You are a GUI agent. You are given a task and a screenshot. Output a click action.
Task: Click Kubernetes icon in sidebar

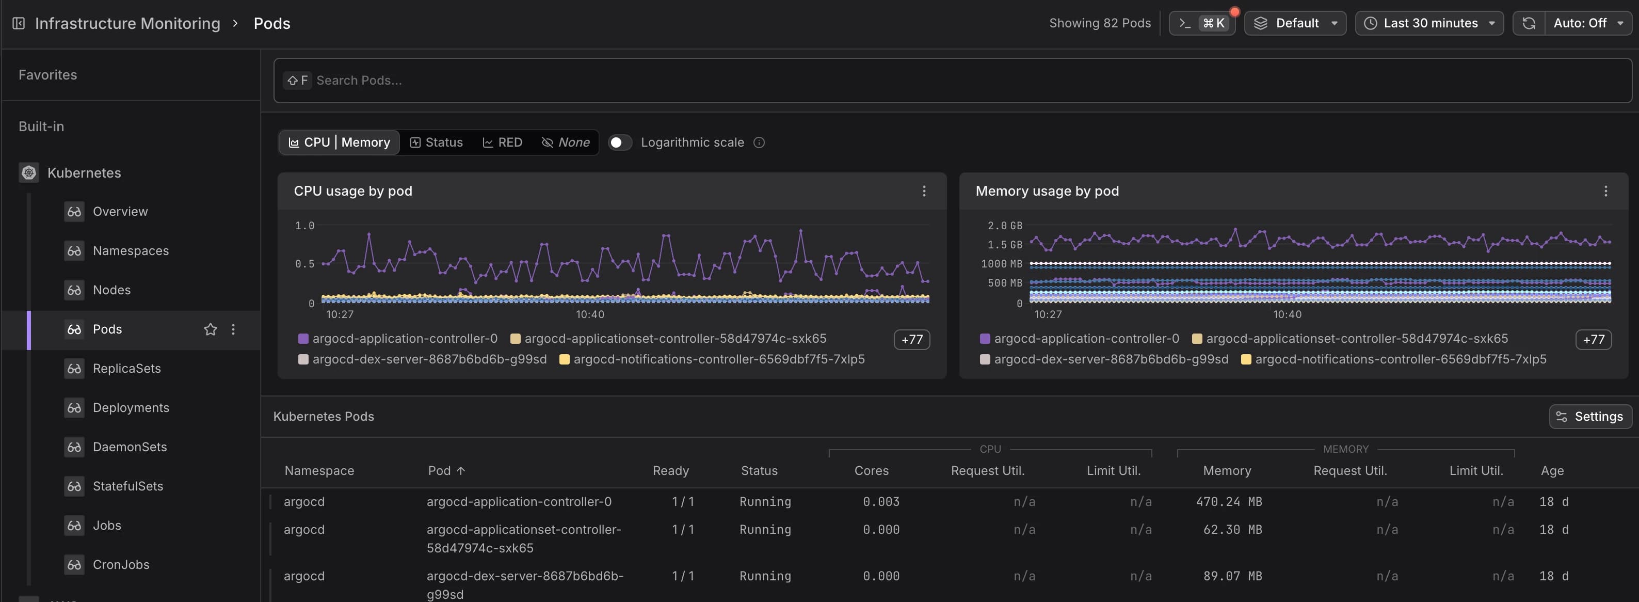[x=28, y=172]
